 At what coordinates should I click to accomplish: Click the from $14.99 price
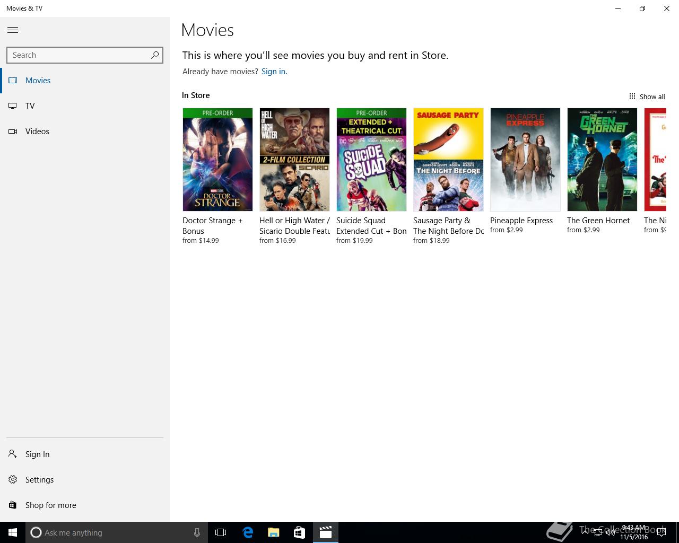(x=201, y=241)
